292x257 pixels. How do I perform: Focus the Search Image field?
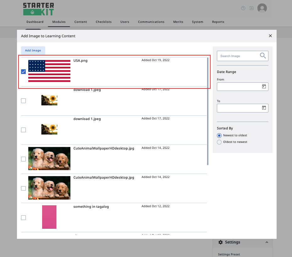(242, 56)
